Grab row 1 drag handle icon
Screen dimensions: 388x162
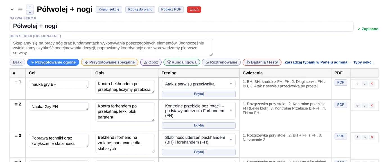click(16, 82)
